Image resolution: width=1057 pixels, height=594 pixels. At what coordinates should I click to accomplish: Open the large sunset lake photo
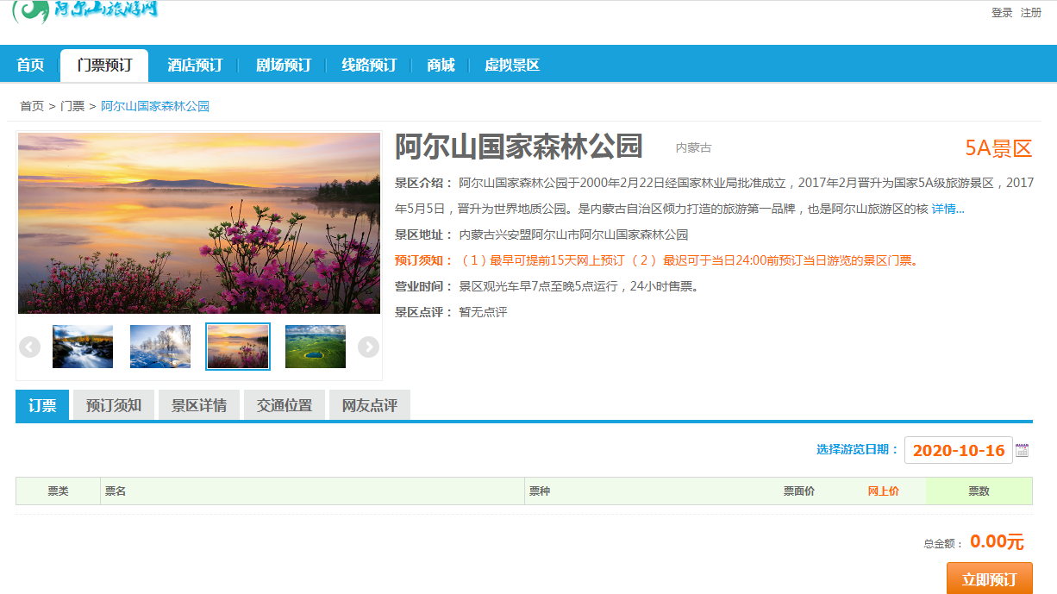[199, 223]
